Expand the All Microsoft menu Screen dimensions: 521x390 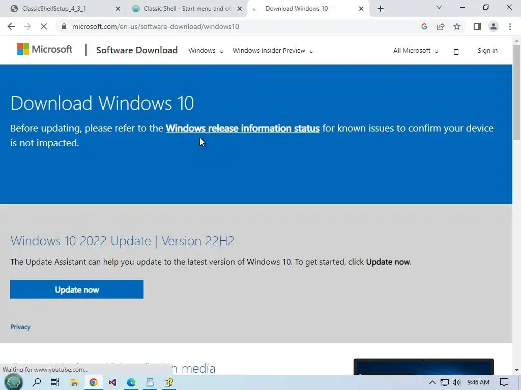(x=415, y=50)
